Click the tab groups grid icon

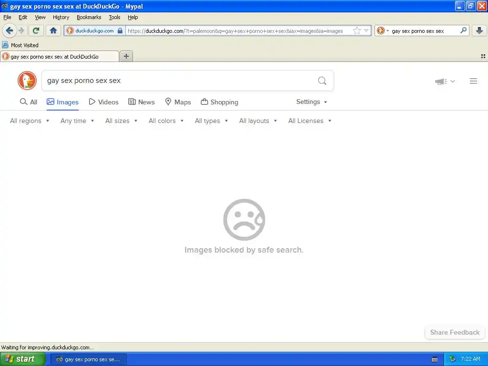[483, 56]
